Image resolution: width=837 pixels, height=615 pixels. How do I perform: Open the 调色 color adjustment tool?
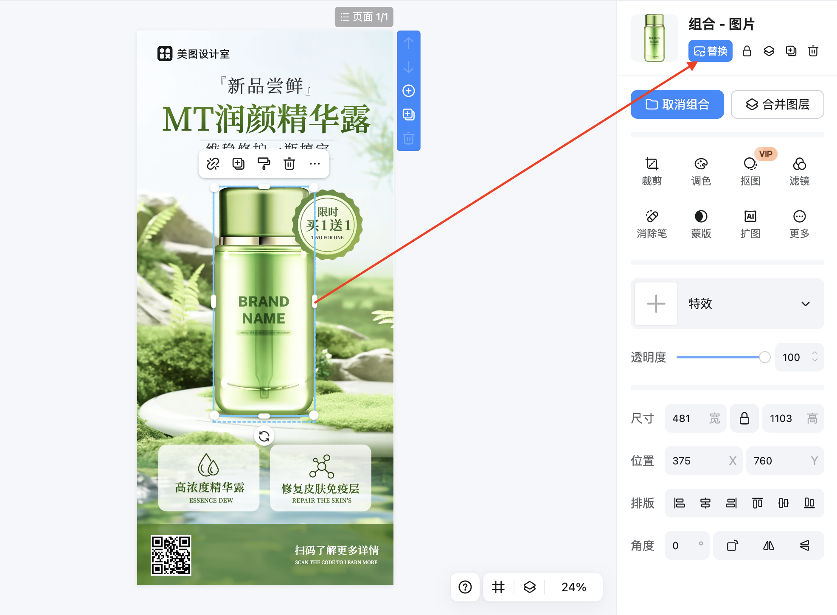click(x=701, y=171)
